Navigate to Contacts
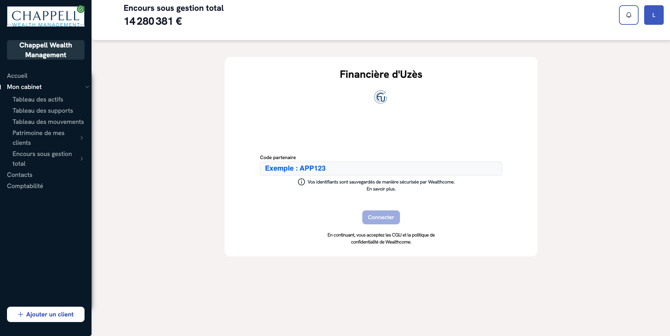The width and height of the screenshot is (670, 336). click(20, 175)
